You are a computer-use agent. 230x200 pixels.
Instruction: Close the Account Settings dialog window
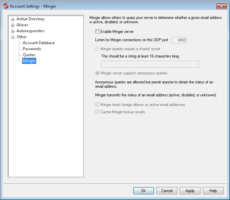pos(221,6)
